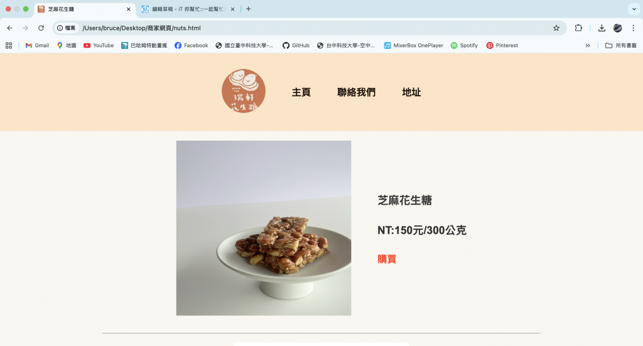This screenshot has height=346, width=643.
Task: Click the profile avatar icon
Action: 618,28
